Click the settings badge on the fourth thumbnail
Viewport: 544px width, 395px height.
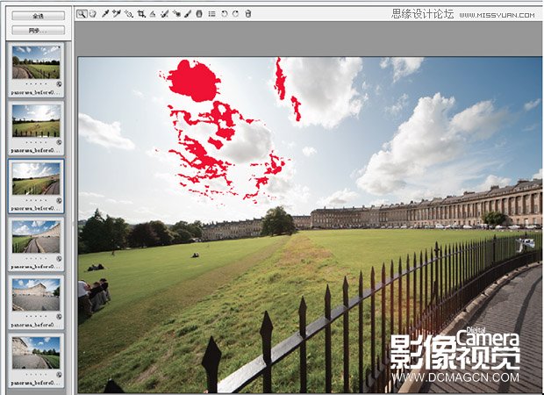[x=59, y=259]
